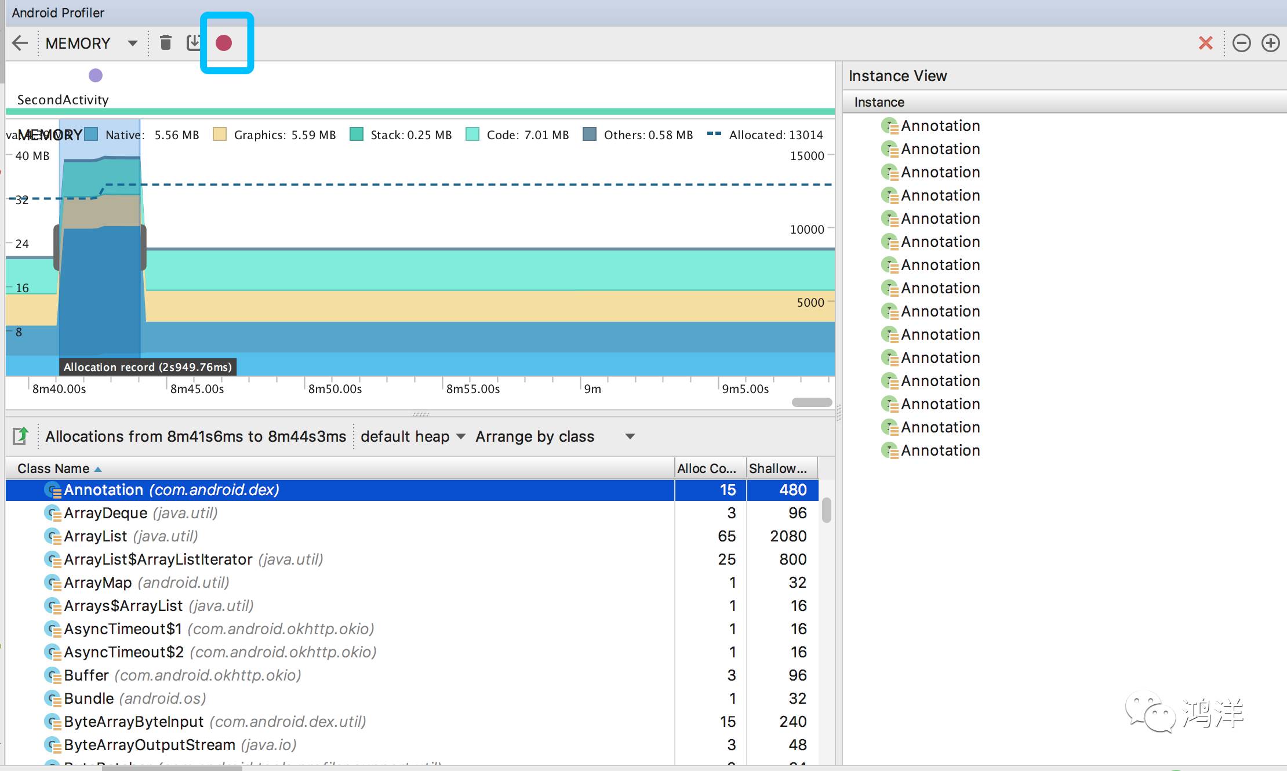Click the first Annotation instance
Image resolution: width=1287 pixels, height=771 pixels.
pyautogui.click(x=940, y=126)
